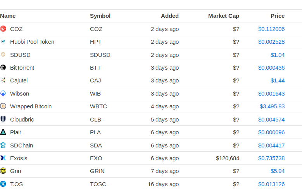Image resolution: width=302 pixels, height=190 pixels.
Task: Click the Huobi Pool Token logo icon
Action: 3,42
